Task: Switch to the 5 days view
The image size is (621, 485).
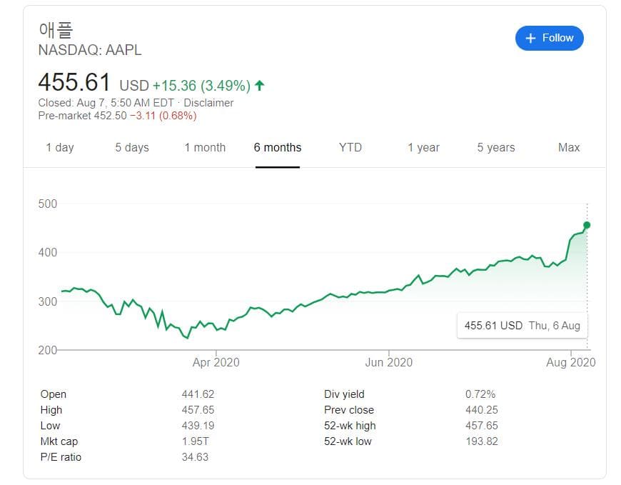Action: pyautogui.click(x=132, y=148)
